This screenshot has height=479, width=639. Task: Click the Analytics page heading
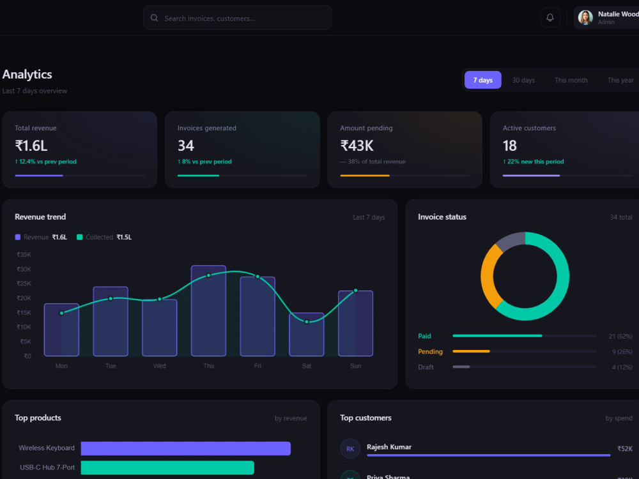coord(27,74)
